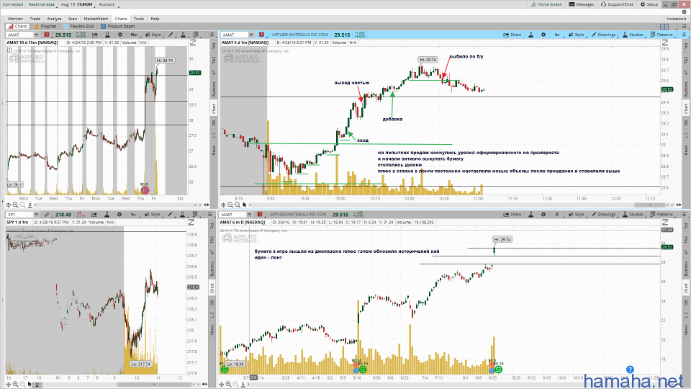The height and width of the screenshot is (389, 691).
Task: Toggle the L2 side panel of top-left chart
Action: [x=214, y=135]
